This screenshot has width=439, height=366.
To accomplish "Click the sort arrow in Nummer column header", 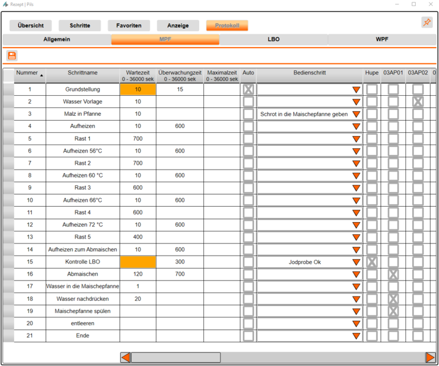I will tap(42, 75).
